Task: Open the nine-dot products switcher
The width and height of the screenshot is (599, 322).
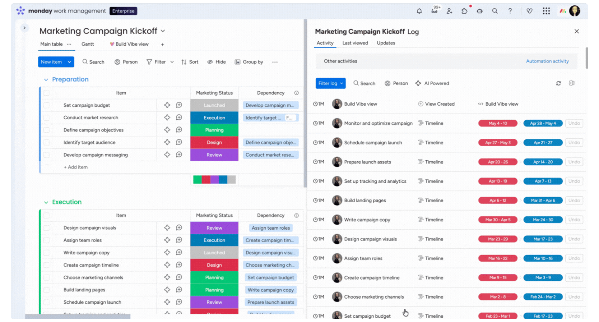Action: [546, 11]
